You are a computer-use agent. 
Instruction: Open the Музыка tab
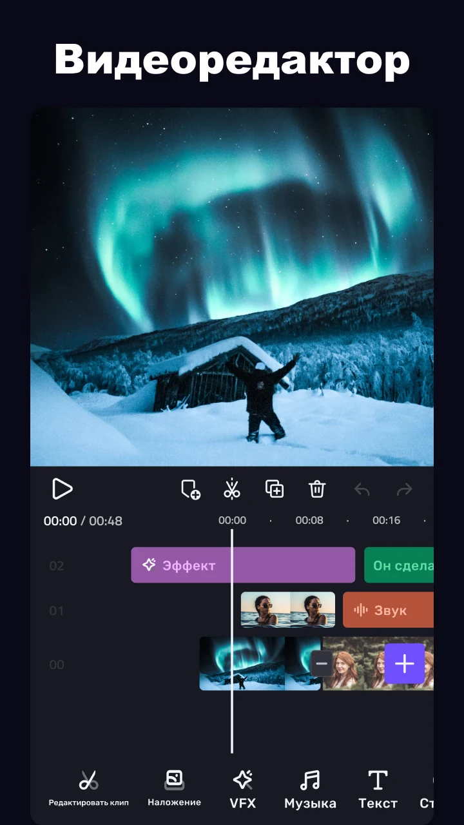pyautogui.click(x=310, y=789)
